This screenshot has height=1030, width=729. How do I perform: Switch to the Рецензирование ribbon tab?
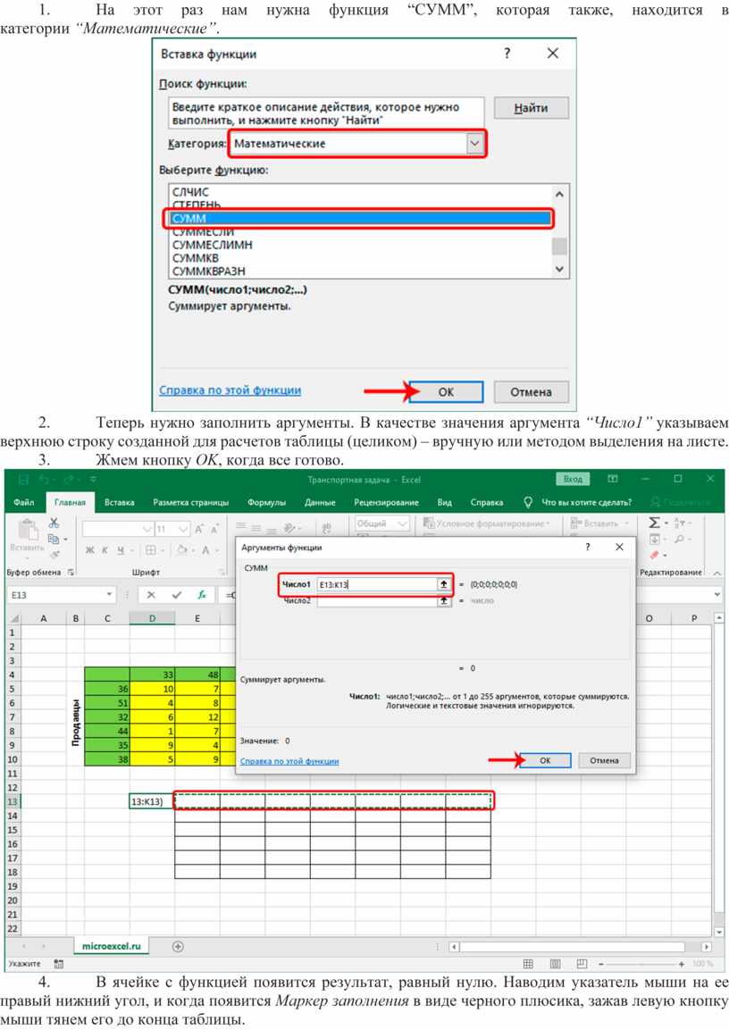[x=386, y=502]
